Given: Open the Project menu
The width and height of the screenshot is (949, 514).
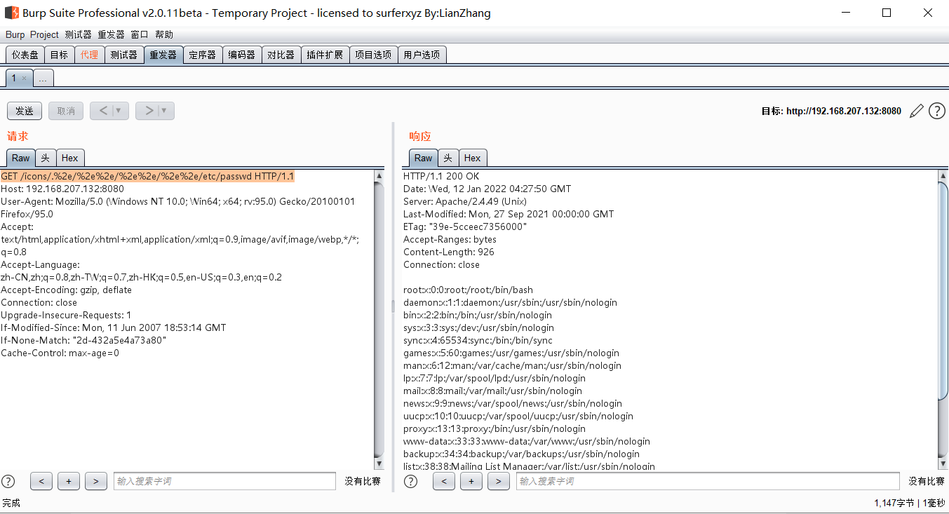Looking at the screenshot, I should pos(44,34).
